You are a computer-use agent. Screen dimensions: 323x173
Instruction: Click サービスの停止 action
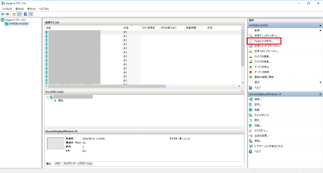pos(261,67)
